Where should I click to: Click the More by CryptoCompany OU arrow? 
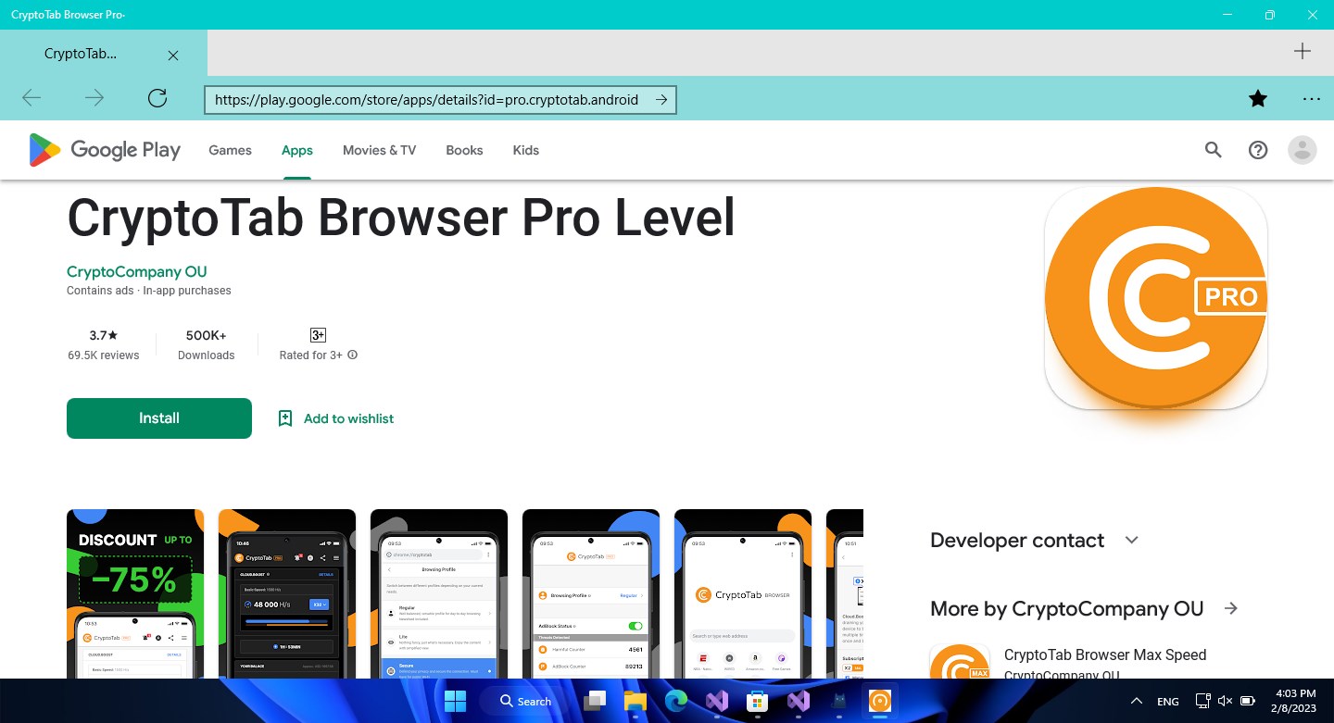[x=1231, y=608]
